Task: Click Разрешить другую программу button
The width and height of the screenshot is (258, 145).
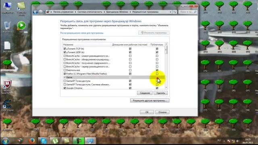Action: 150,100
